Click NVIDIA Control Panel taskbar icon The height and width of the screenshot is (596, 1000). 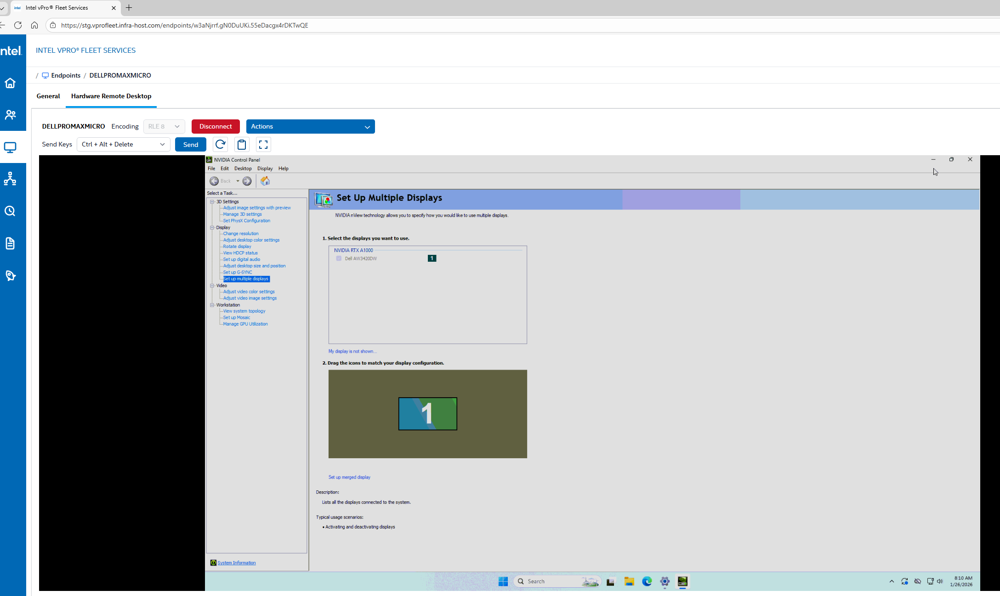682,581
